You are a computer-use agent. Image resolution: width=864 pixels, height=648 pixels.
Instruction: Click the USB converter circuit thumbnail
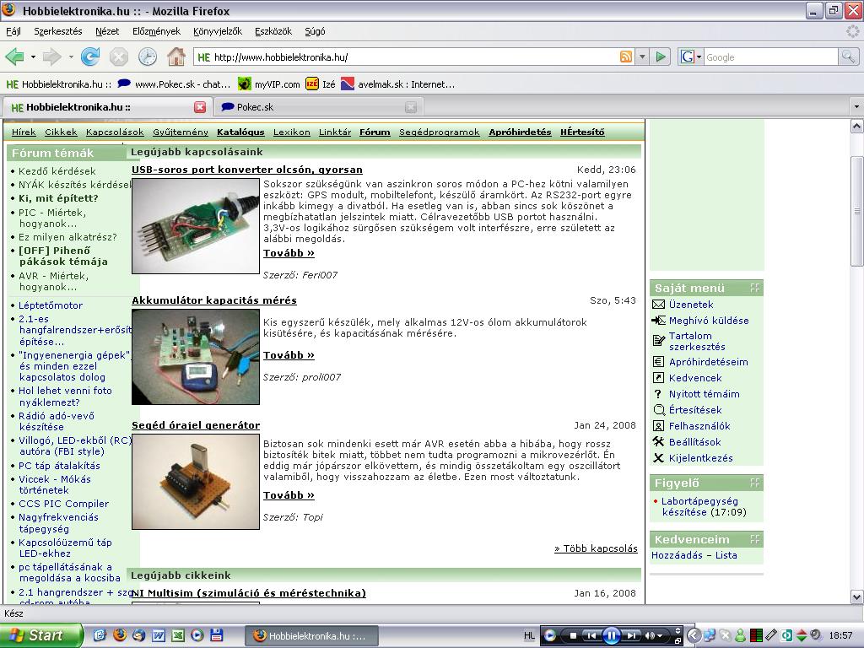(196, 226)
